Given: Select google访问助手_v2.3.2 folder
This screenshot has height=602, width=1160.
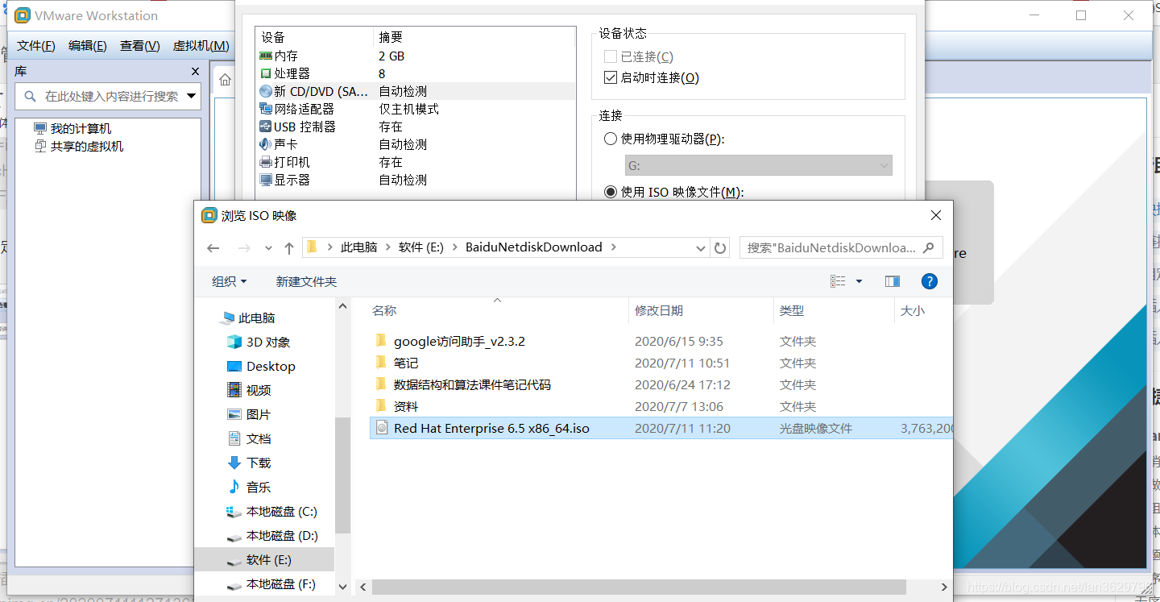Looking at the screenshot, I should pos(459,342).
